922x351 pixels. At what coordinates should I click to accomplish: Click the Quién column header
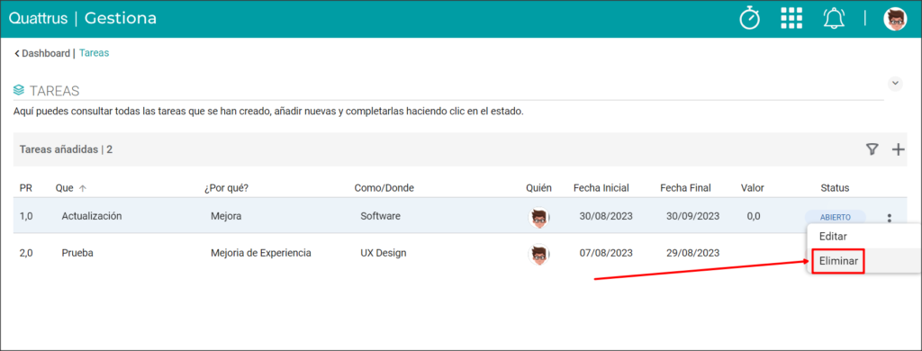tap(539, 188)
